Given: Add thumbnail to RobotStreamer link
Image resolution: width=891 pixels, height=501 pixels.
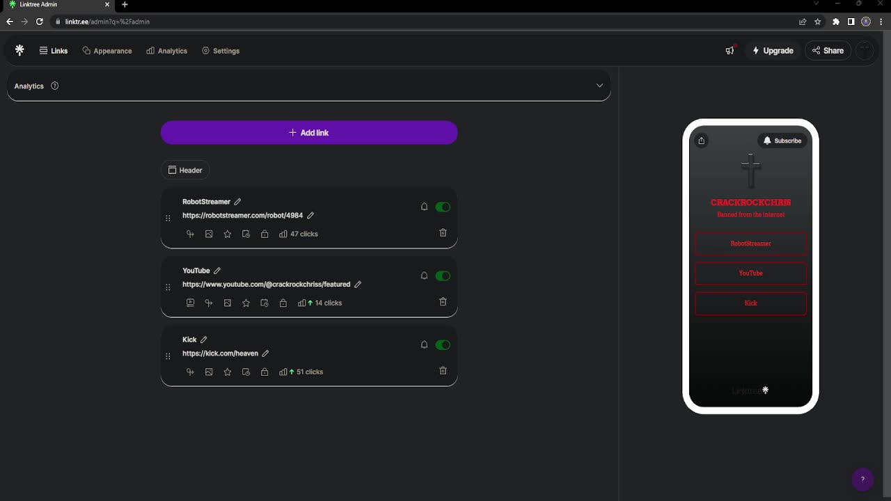Looking at the screenshot, I should click(209, 234).
